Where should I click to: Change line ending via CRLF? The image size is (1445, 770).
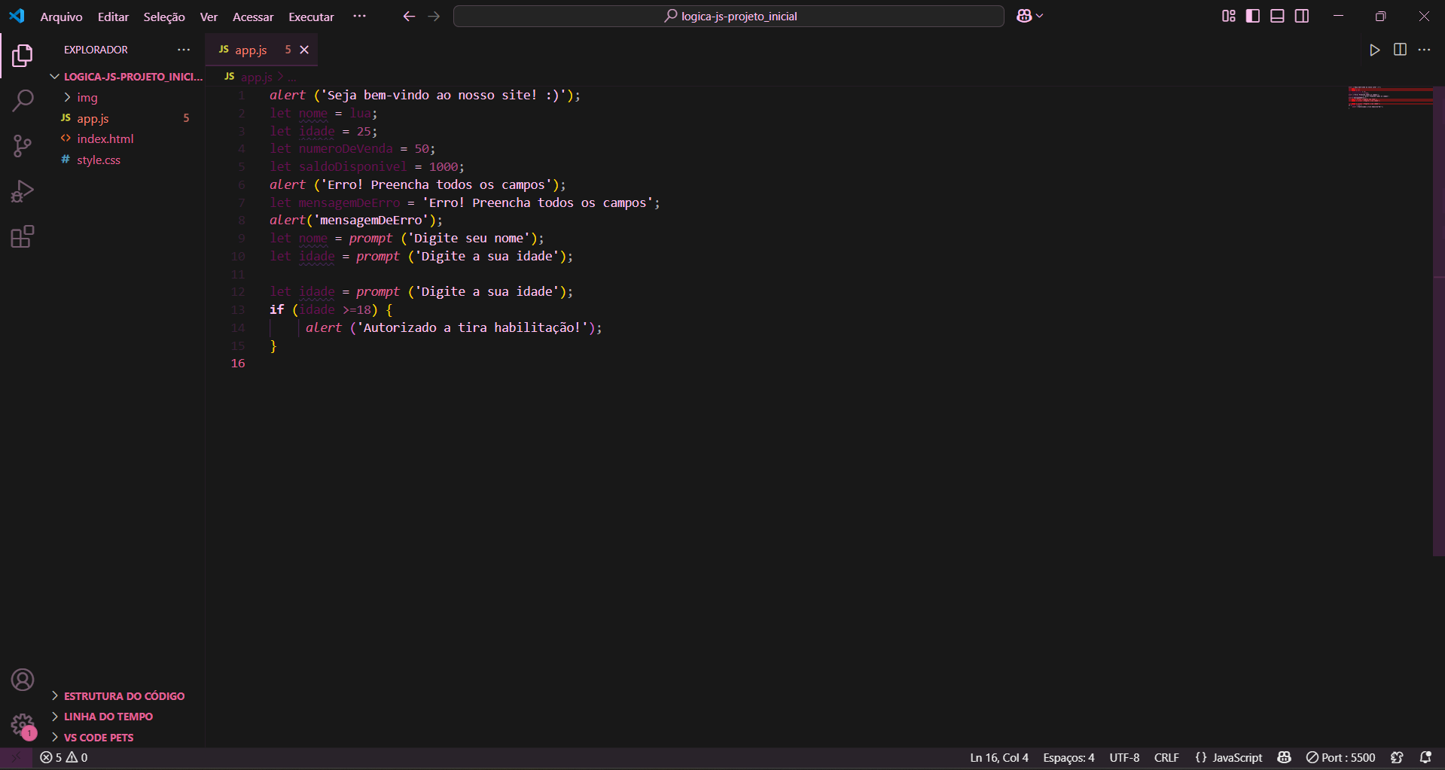1166,757
